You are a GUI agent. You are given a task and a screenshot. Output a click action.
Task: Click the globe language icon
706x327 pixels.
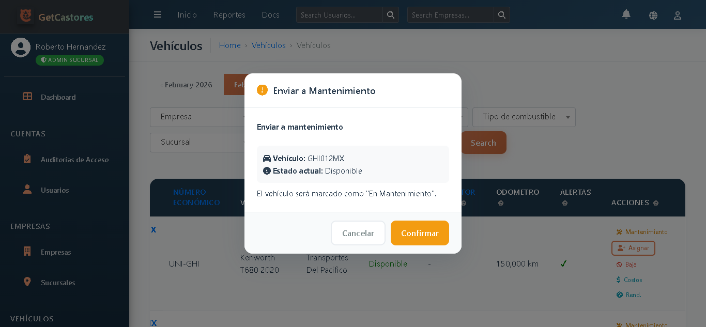(653, 15)
